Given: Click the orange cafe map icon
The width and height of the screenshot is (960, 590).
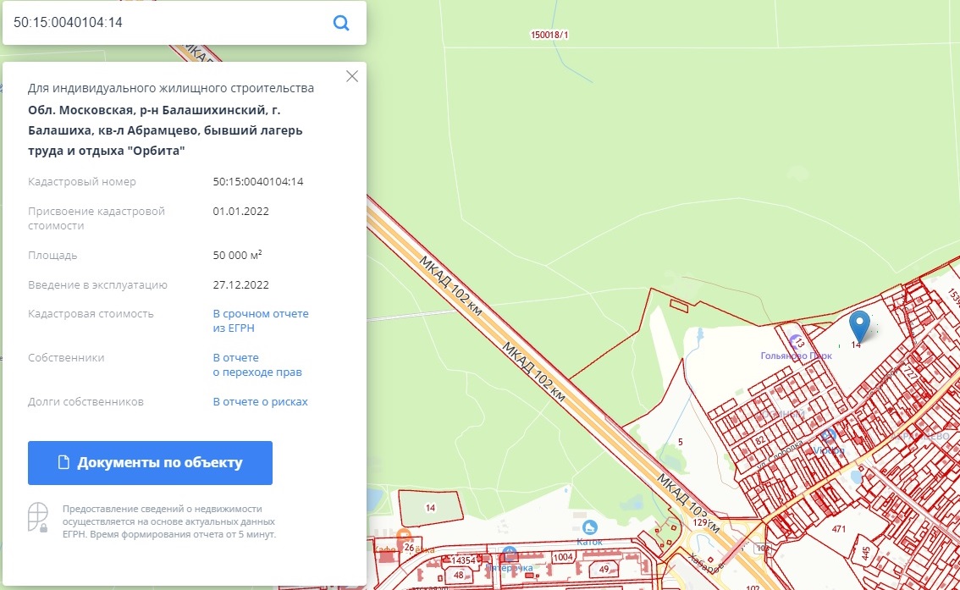Looking at the screenshot, I should (405, 536).
